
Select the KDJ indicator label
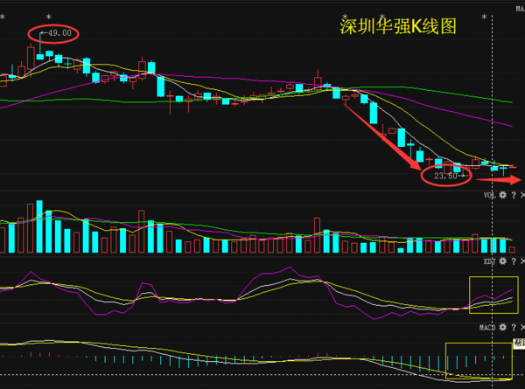[x=489, y=261]
